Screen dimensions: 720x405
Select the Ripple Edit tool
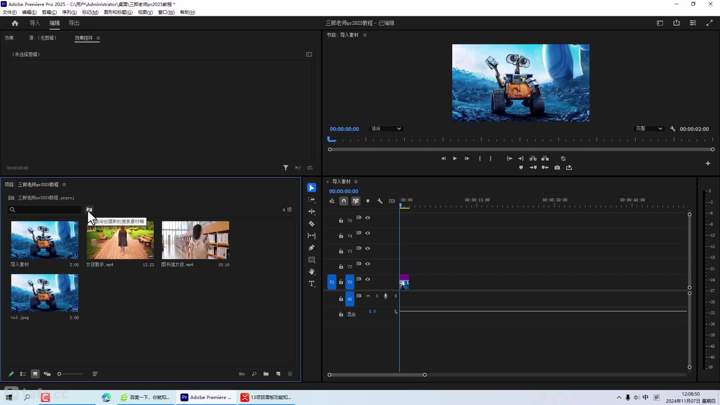(x=312, y=211)
